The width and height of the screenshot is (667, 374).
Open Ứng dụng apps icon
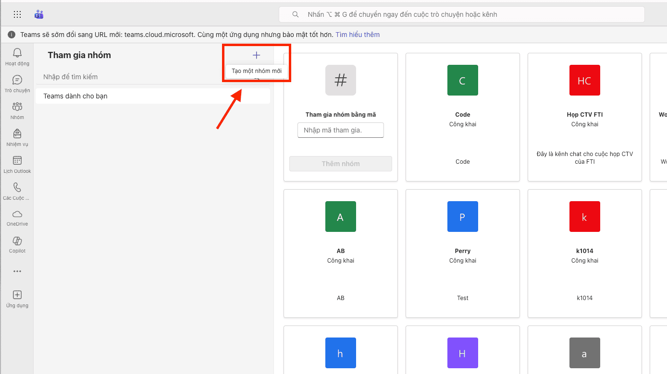tap(17, 295)
